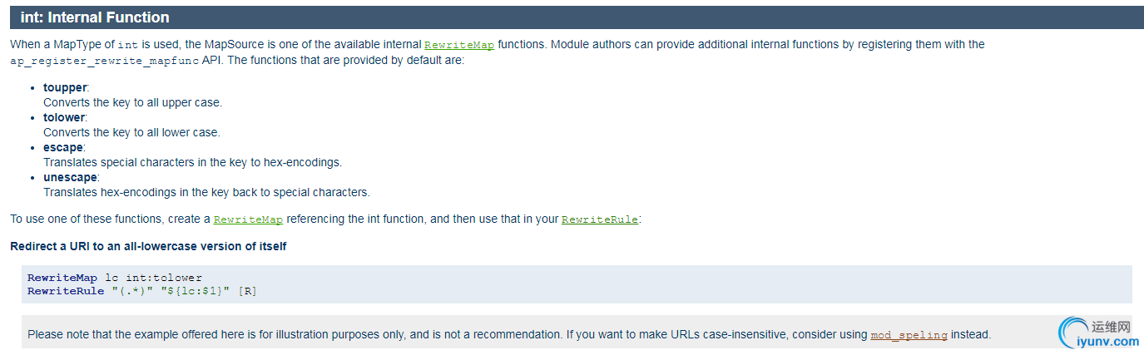Follow the RewriteRule documentation link
Viewport: 1144px width, 355px height.
click(x=600, y=219)
